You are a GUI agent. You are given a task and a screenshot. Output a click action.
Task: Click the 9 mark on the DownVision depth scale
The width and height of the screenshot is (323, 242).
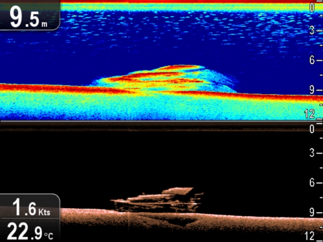pos(312,212)
